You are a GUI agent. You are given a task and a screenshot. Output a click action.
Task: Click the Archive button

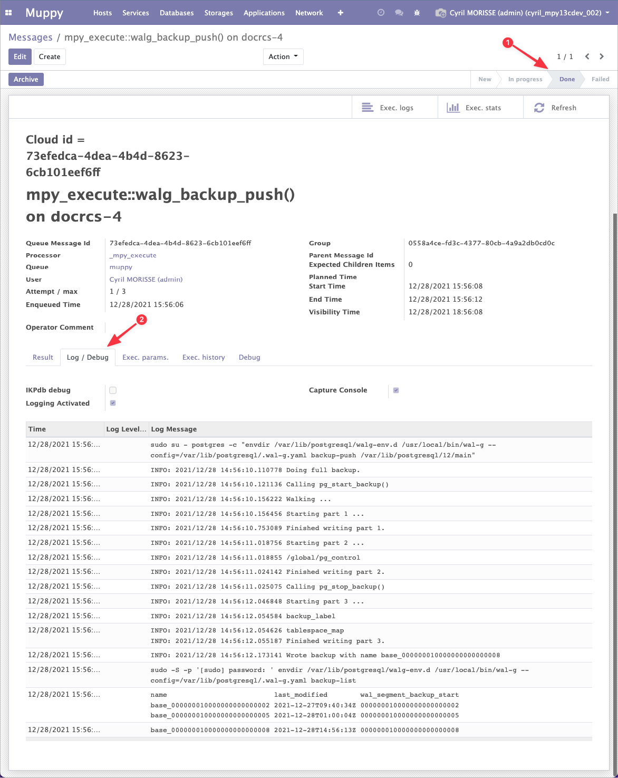click(26, 79)
